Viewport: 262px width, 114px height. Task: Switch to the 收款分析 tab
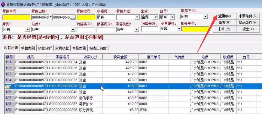(x=45, y=48)
